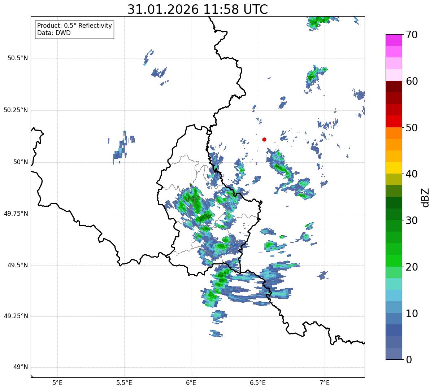Viewport: 434px width, 390px height.
Task: Click the magenta top colorbar segment
Action: coord(394,40)
